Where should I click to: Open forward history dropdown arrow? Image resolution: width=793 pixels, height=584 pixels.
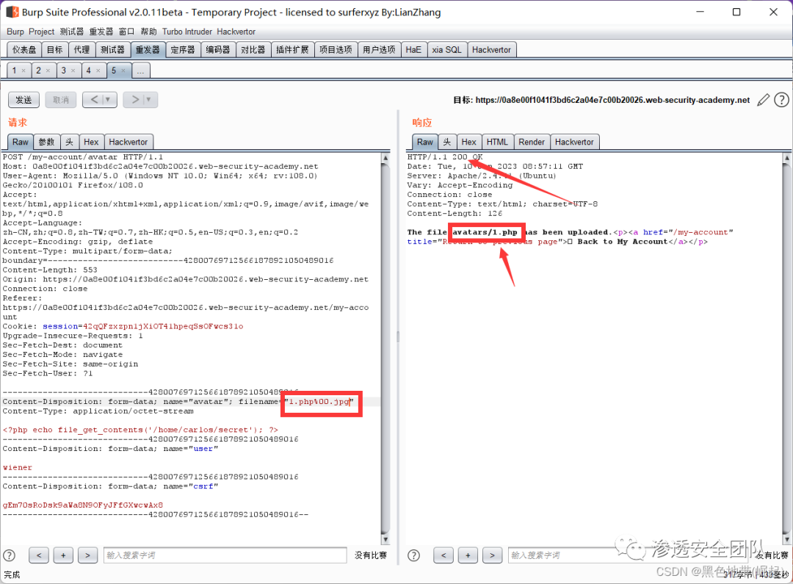point(148,100)
